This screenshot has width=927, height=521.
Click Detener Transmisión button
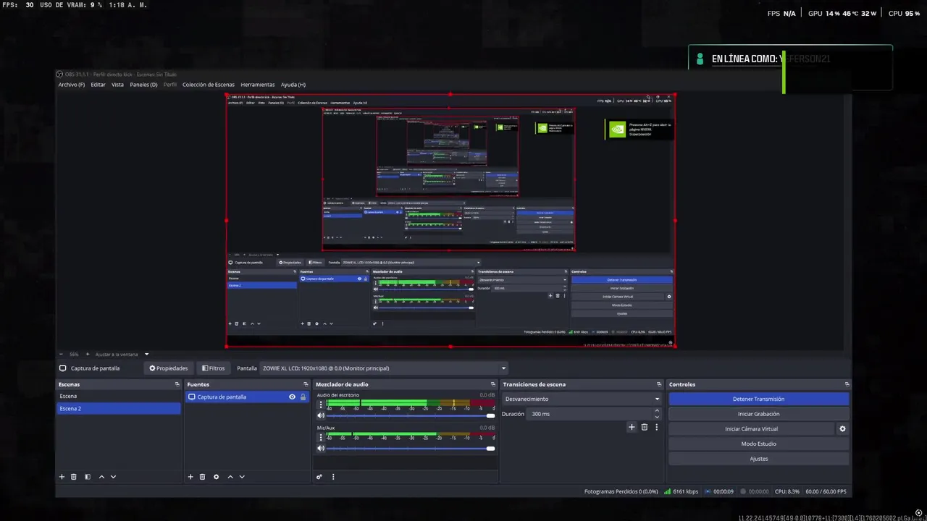point(758,399)
